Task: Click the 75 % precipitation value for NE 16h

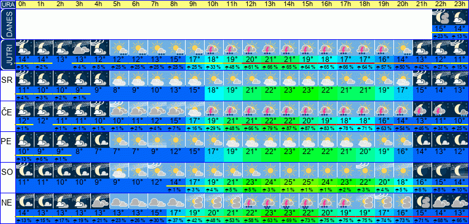Action: point(326,221)
